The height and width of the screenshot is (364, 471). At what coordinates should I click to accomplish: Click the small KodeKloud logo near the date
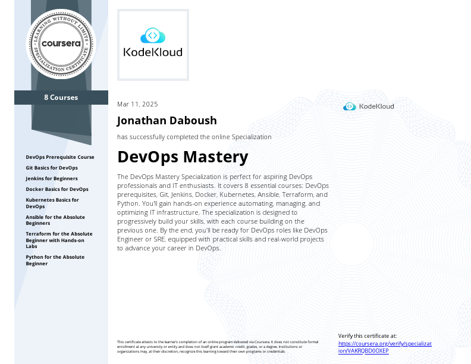[x=369, y=106]
